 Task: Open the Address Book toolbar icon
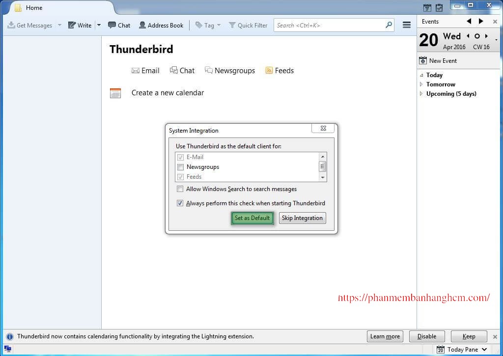tap(142, 25)
